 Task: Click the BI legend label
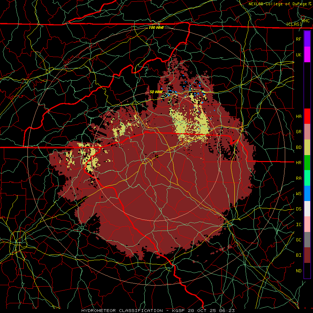299,255
